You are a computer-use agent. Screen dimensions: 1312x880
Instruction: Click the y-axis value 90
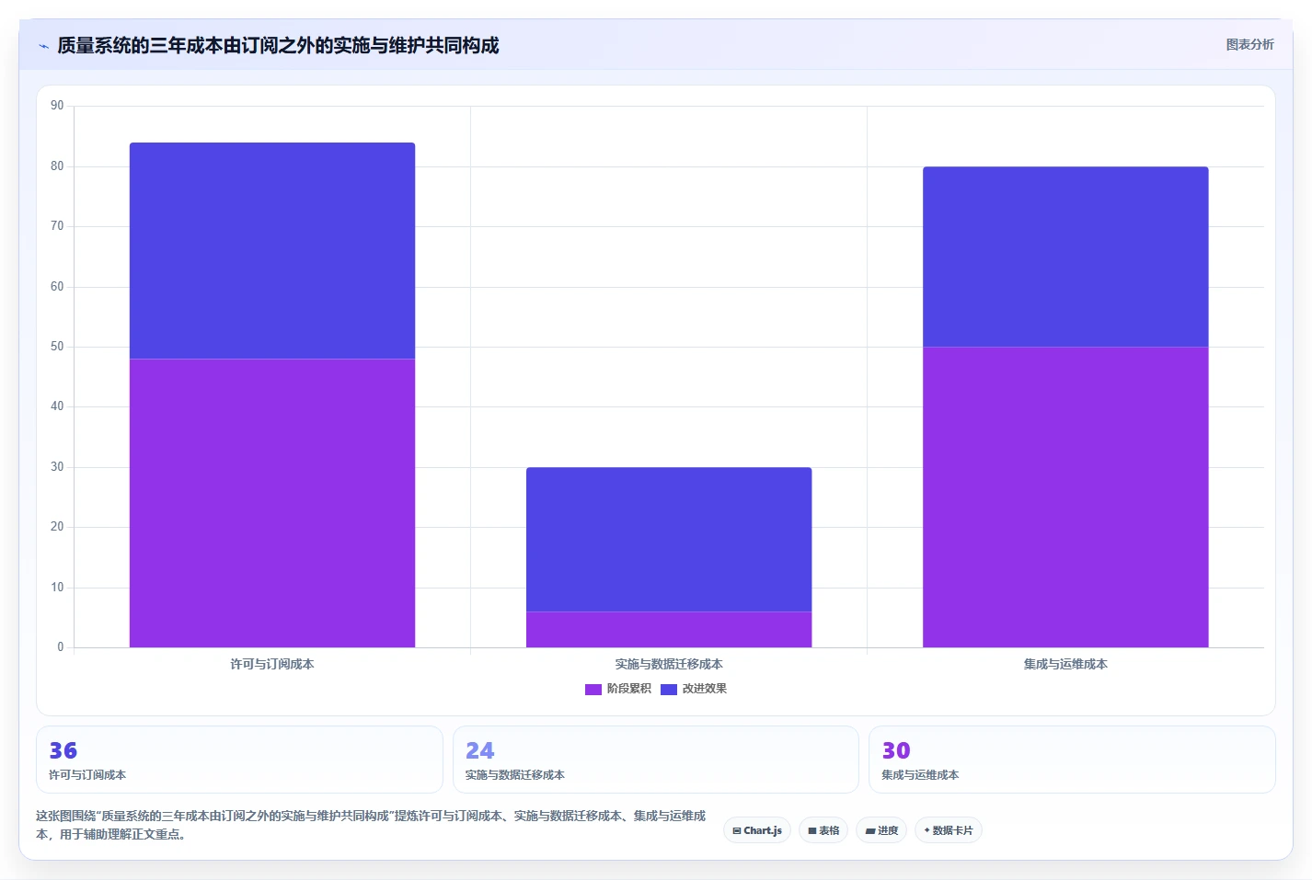(57, 106)
